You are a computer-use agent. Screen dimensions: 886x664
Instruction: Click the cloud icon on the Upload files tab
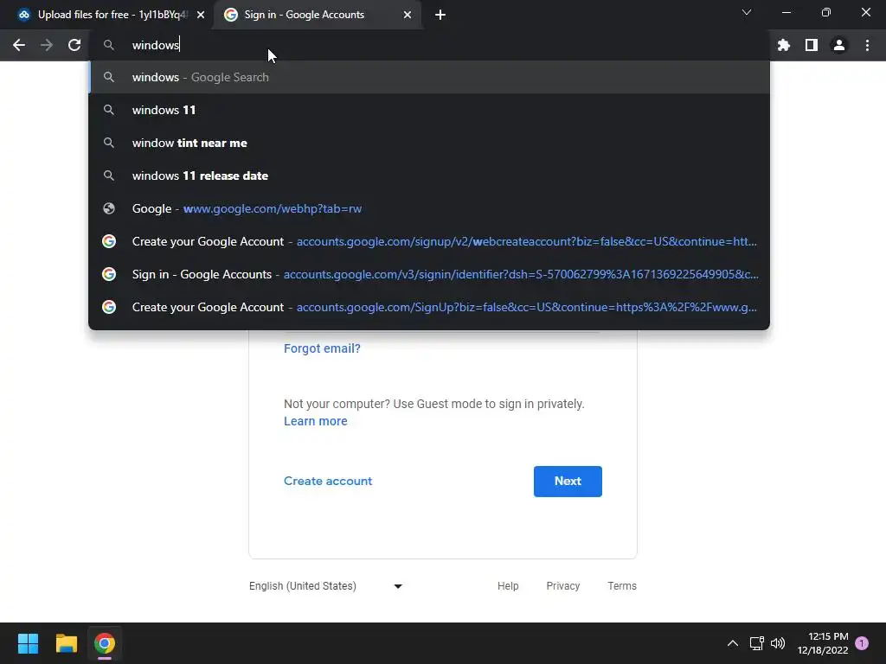click(23, 15)
